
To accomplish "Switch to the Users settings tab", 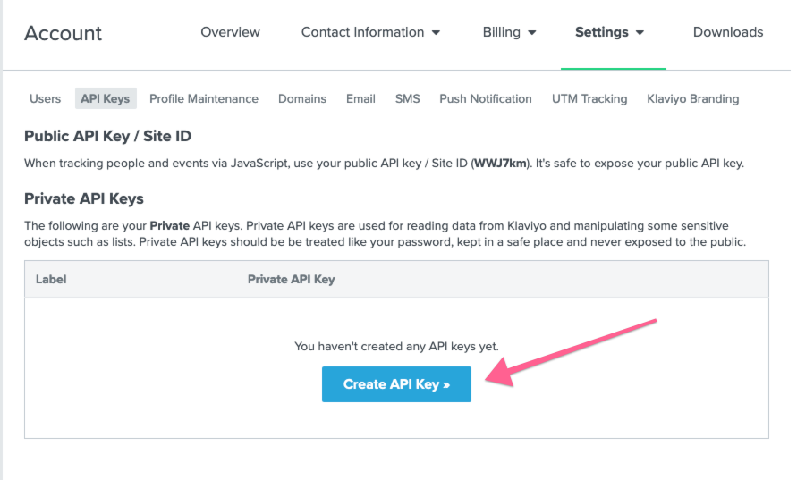I will [46, 98].
